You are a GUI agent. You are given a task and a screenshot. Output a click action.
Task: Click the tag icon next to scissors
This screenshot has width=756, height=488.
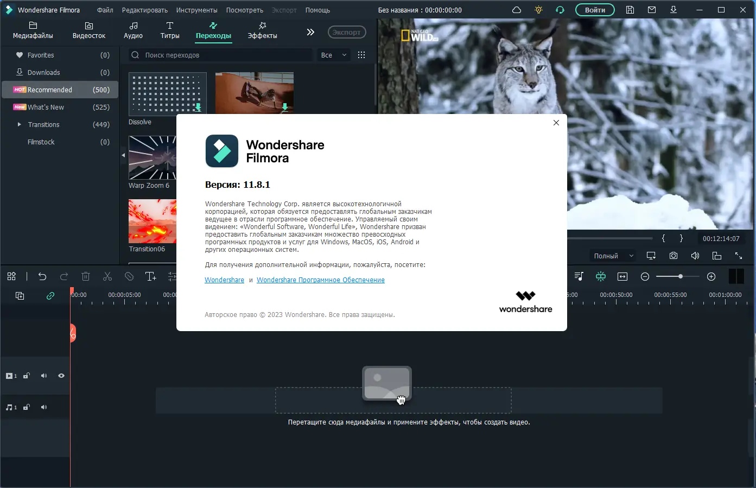[129, 276]
